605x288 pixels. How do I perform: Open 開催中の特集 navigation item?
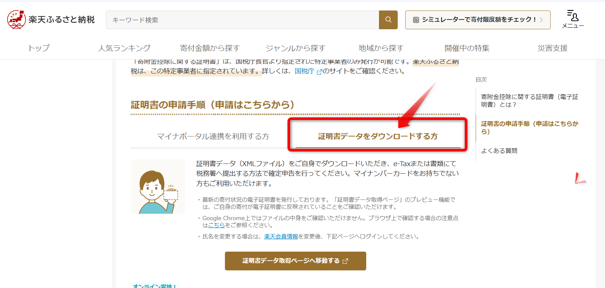[467, 48]
